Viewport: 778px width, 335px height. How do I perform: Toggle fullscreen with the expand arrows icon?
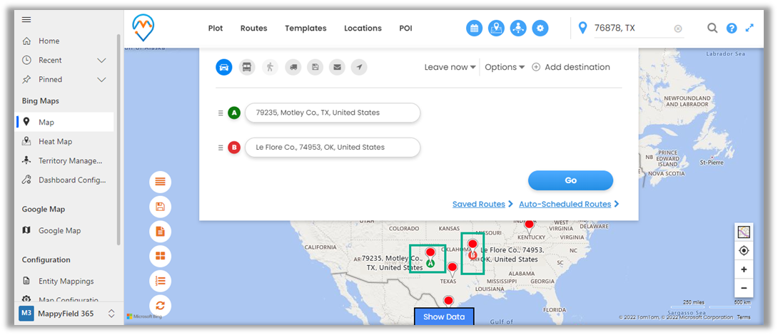pos(749,29)
